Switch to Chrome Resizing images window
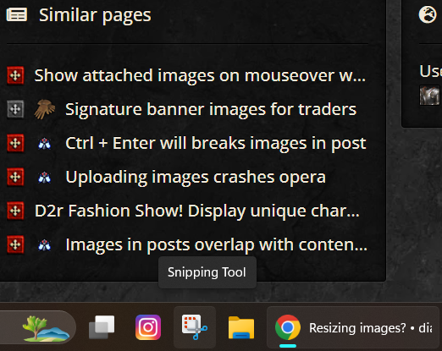442x351 pixels. [x=353, y=327]
